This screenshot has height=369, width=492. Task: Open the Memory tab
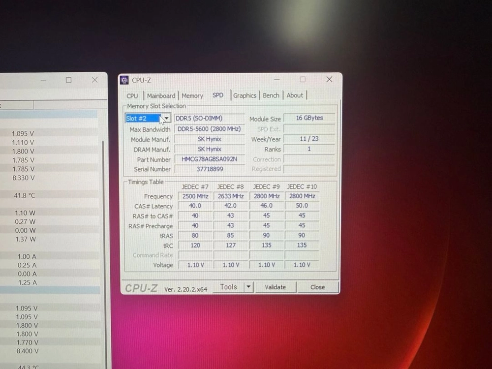(x=192, y=96)
